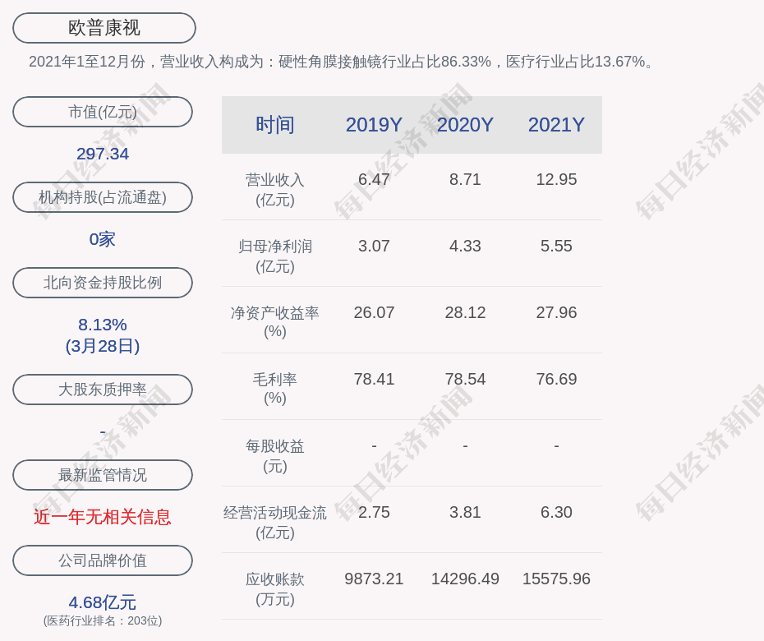
Task: Click the 公司品牌价值 label pill
Action: (103, 560)
